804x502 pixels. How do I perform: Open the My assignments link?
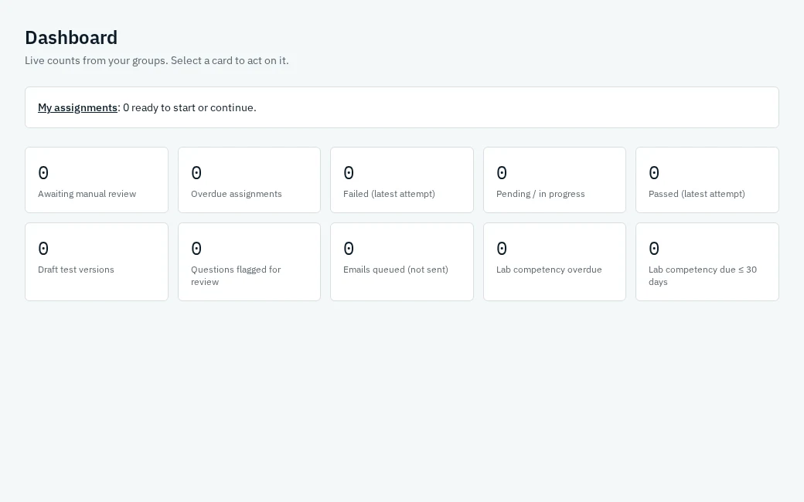point(77,107)
